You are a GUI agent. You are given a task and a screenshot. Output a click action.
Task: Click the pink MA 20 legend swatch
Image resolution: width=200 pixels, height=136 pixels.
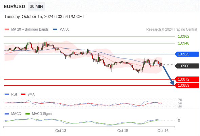[x=7, y=30]
